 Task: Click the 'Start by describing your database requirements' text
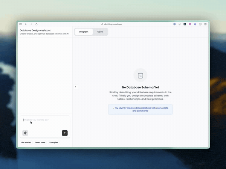(x=140, y=95)
